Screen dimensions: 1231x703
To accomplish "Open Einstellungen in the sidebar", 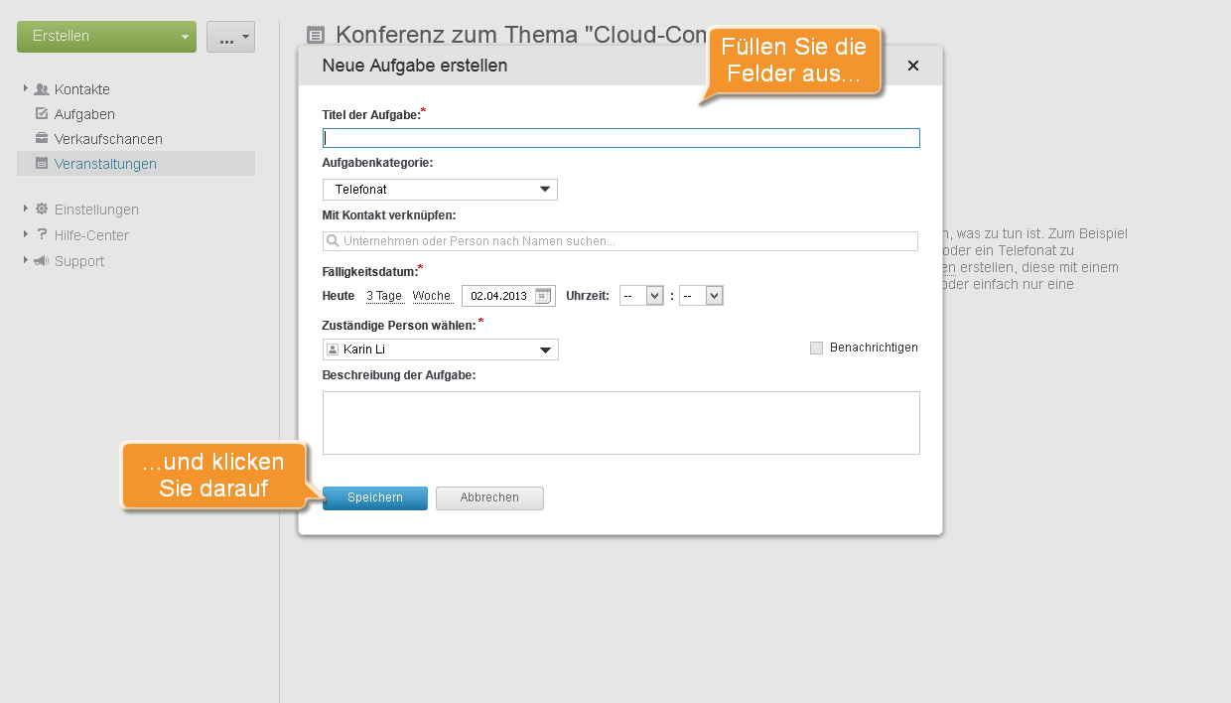I will coord(96,210).
